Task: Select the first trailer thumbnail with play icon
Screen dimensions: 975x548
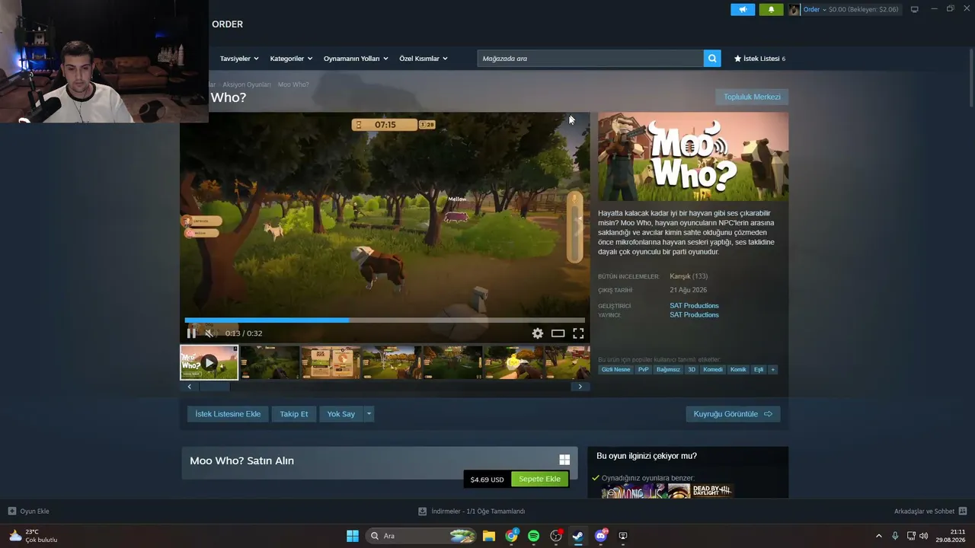Action: click(x=209, y=362)
